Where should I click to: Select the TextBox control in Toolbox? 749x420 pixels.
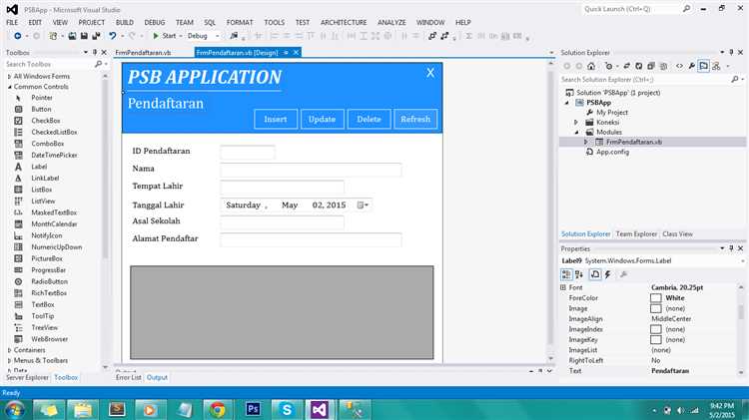click(x=43, y=304)
